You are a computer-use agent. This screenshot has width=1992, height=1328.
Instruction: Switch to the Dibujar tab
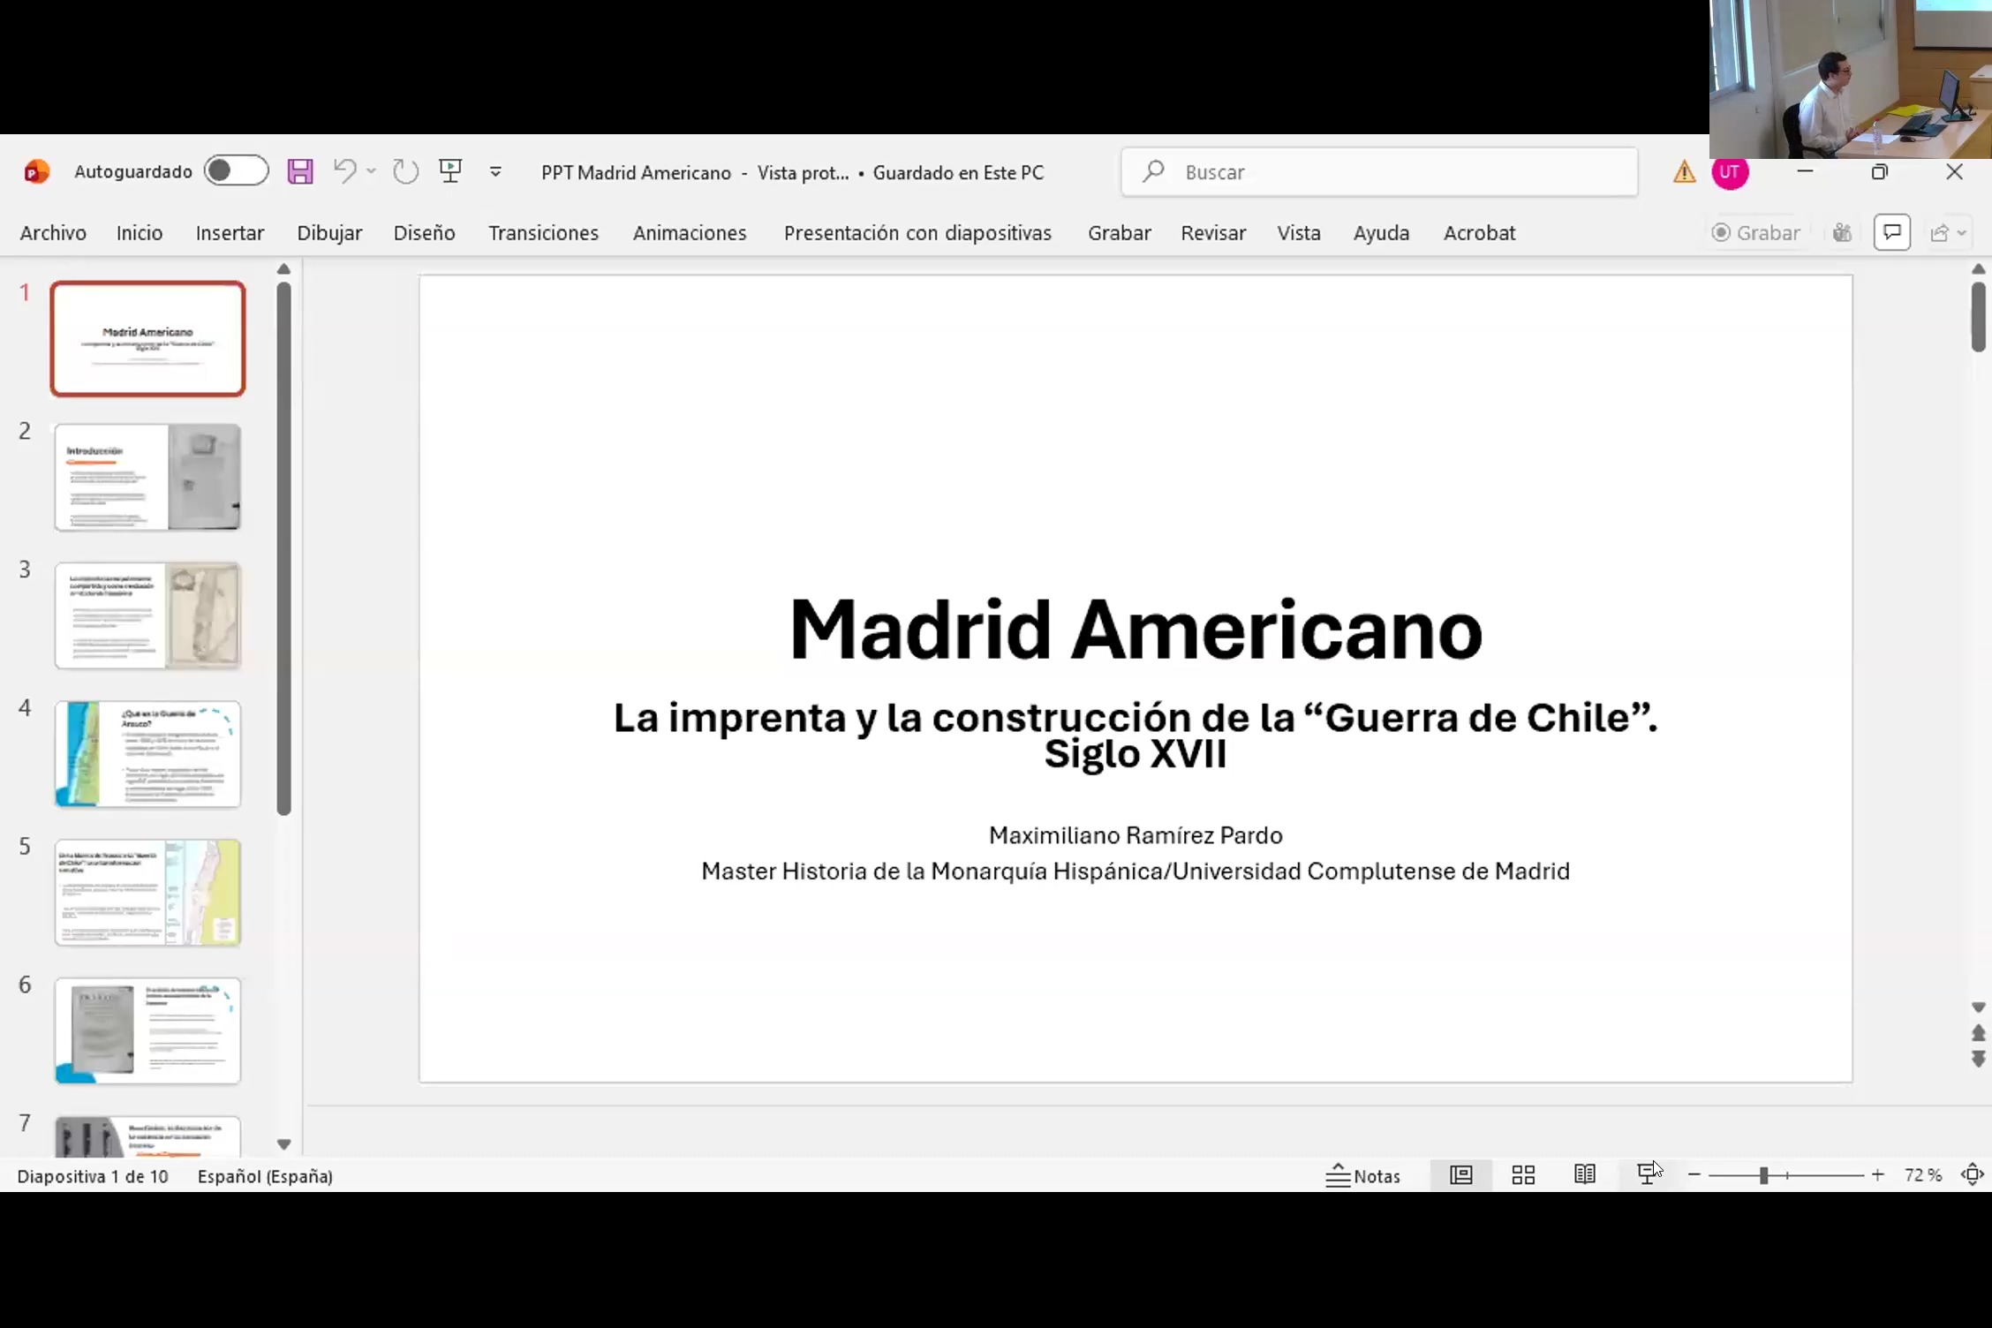tap(329, 233)
